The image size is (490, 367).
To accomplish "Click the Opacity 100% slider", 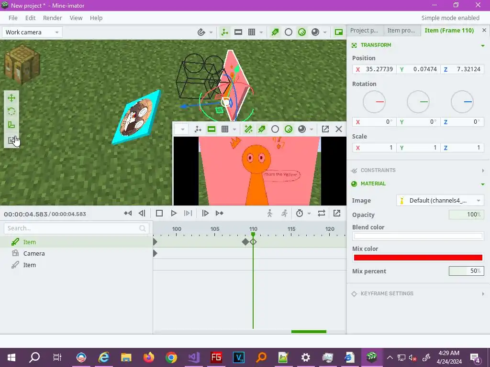I will 466,215.
